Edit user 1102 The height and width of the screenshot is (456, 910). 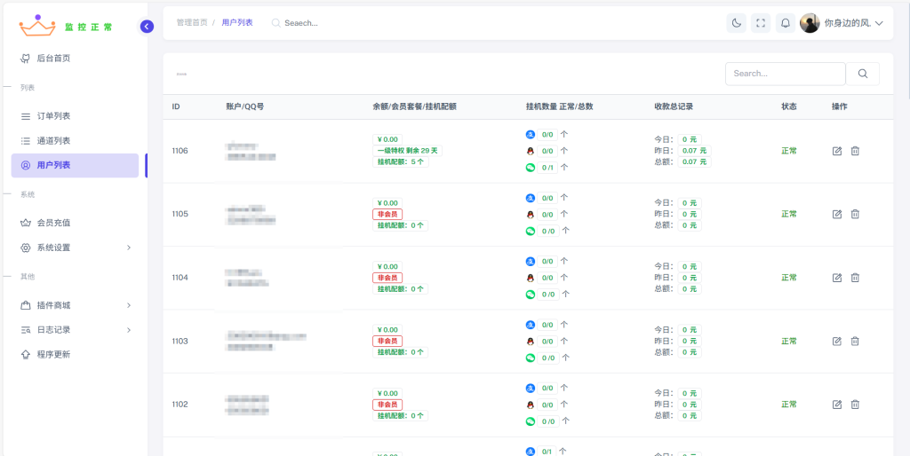coord(837,405)
